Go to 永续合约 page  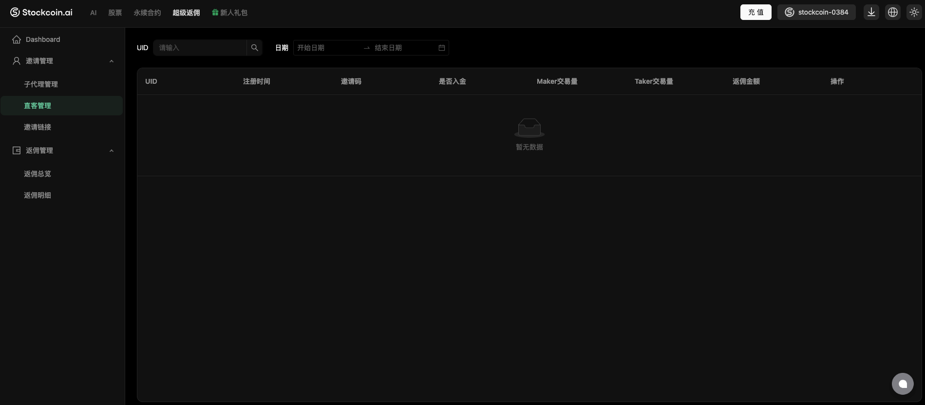tap(147, 13)
